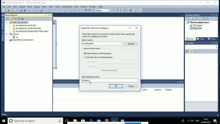The width and height of the screenshot is (220, 124).
Task: Click View Class Diagram icon in Solution Explorer
Action: point(207,19)
